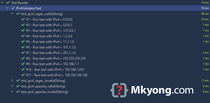Select the test_ipv4_apache_invalid(String) row
Viewport: 210px width, 103px height.
click(x=44, y=92)
